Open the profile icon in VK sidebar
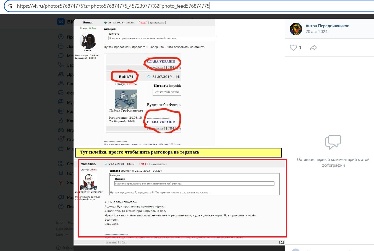Viewport: 374px width, 251px height. coord(61,37)
